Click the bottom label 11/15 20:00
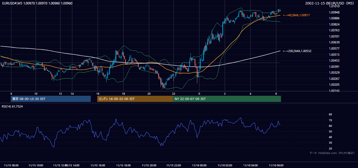The height and width of the screenshot is (168, 358). click(x=149, y=165)
